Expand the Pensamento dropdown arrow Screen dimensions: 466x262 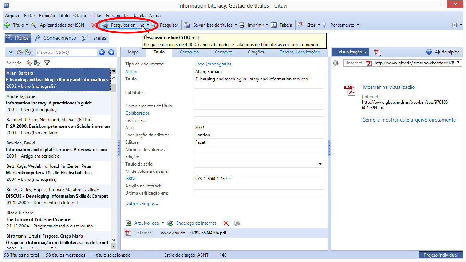click(358, 25)
